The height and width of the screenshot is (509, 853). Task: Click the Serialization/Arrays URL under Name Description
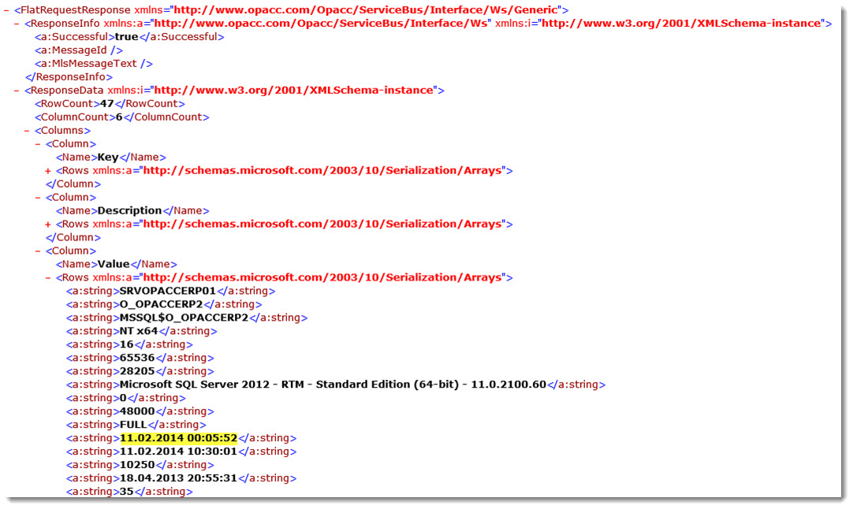click(x=322, y=224)
